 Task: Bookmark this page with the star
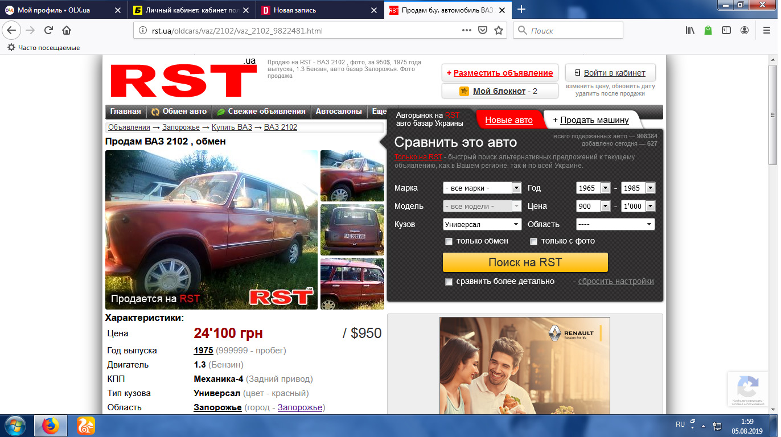[499, 31]
